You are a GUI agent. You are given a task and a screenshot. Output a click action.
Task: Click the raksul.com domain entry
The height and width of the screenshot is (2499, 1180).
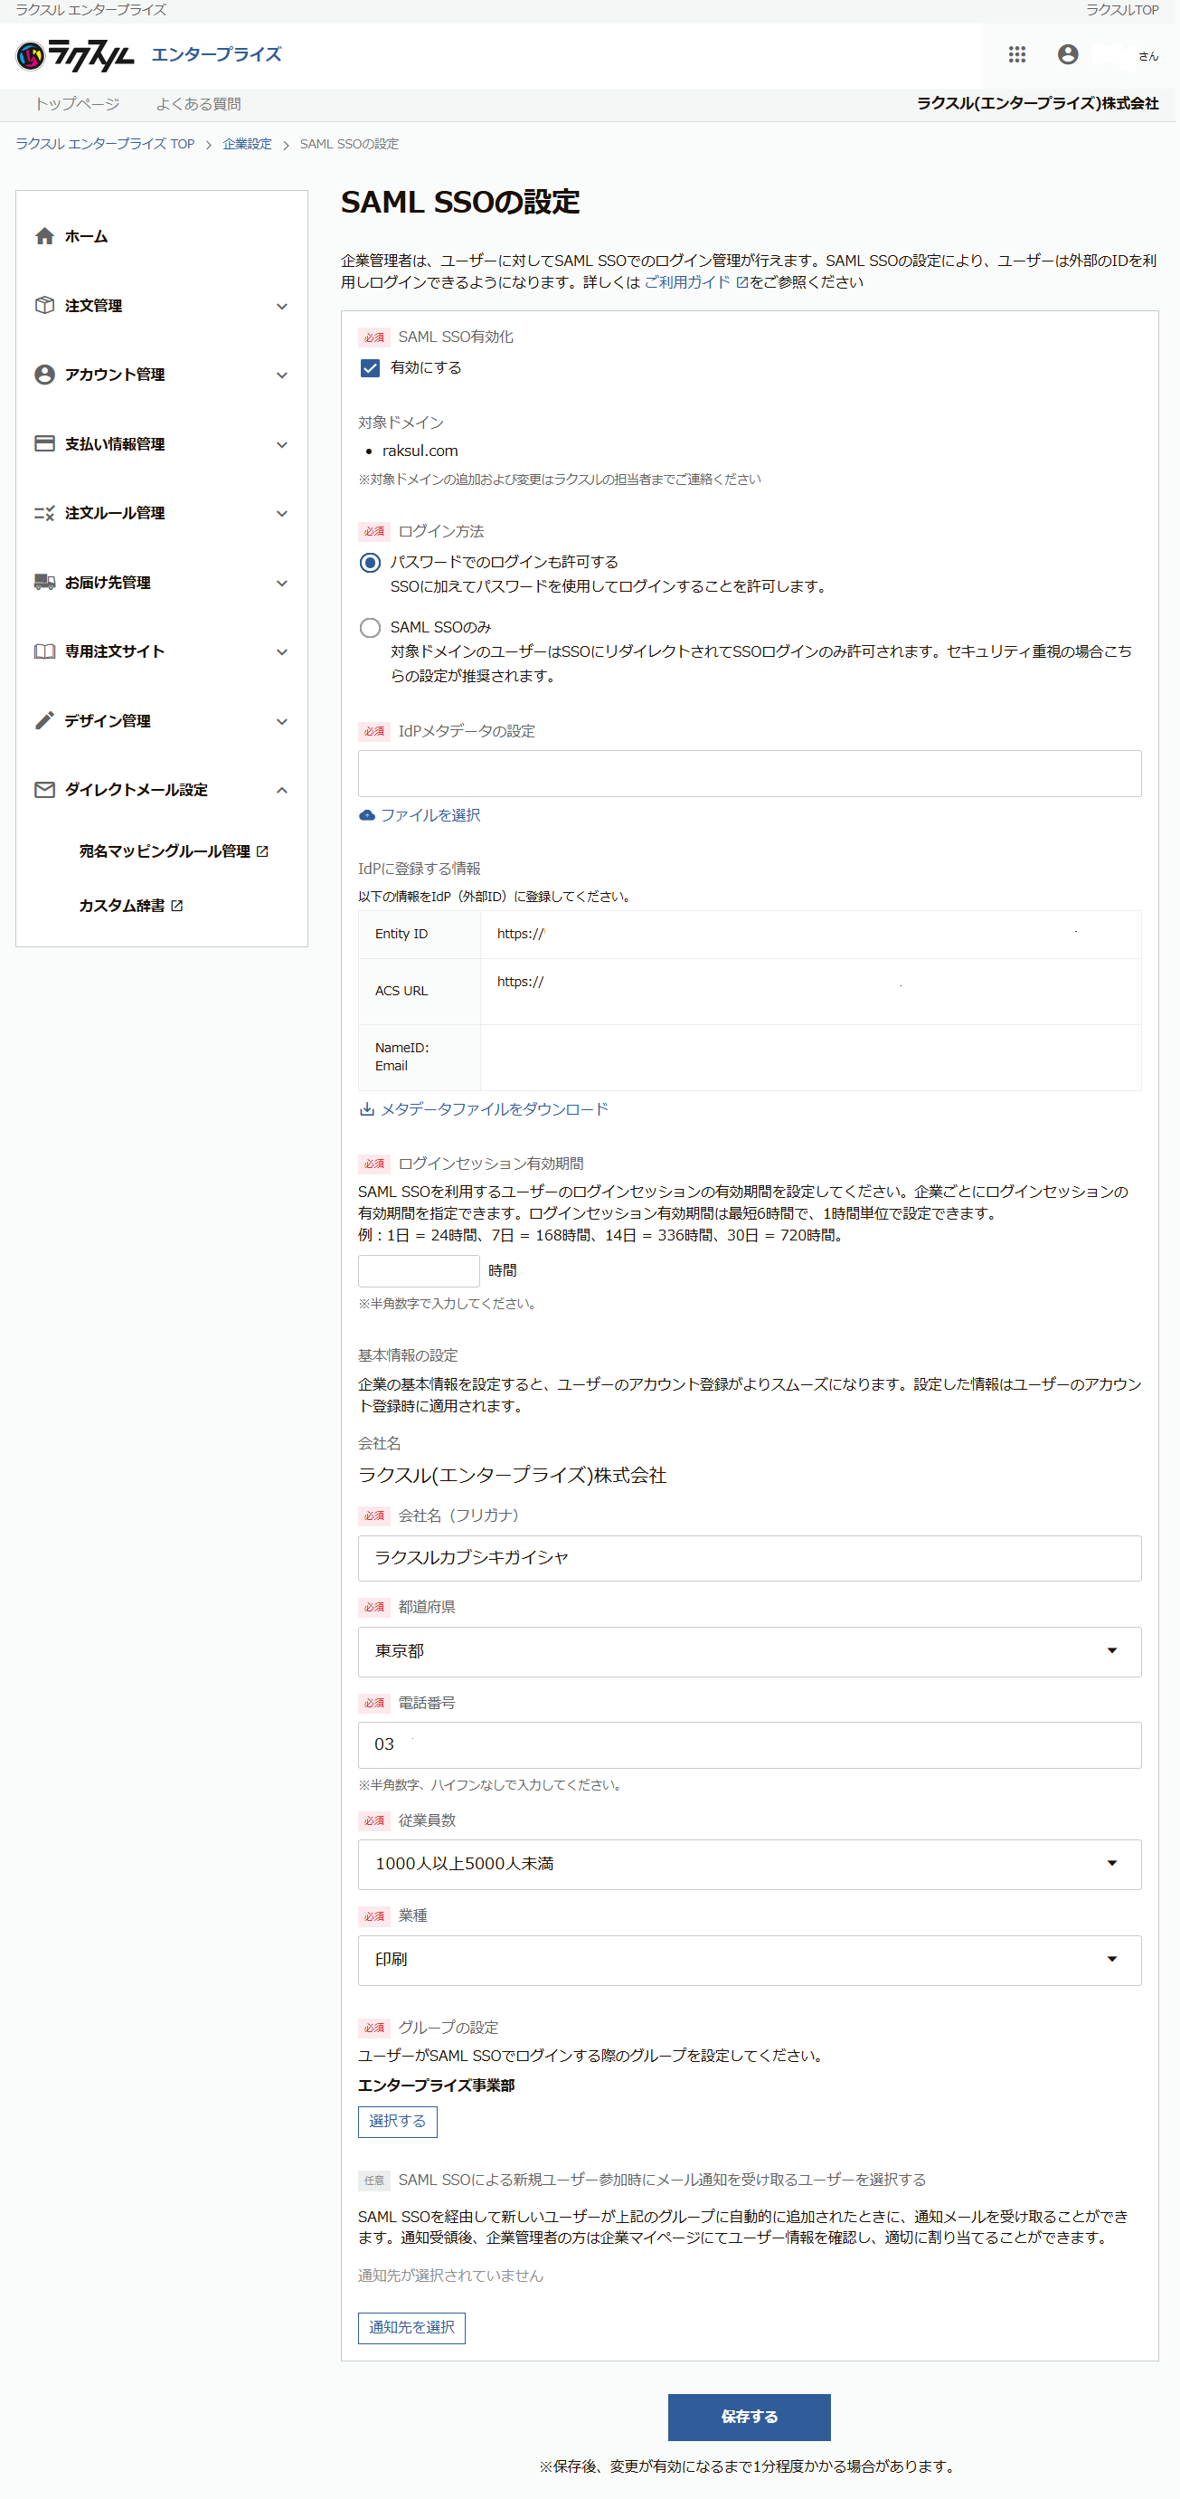420,451
